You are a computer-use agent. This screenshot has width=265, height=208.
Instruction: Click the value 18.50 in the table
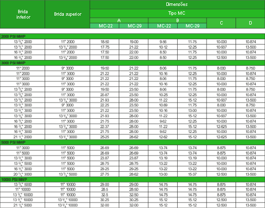tap(105, 42)
